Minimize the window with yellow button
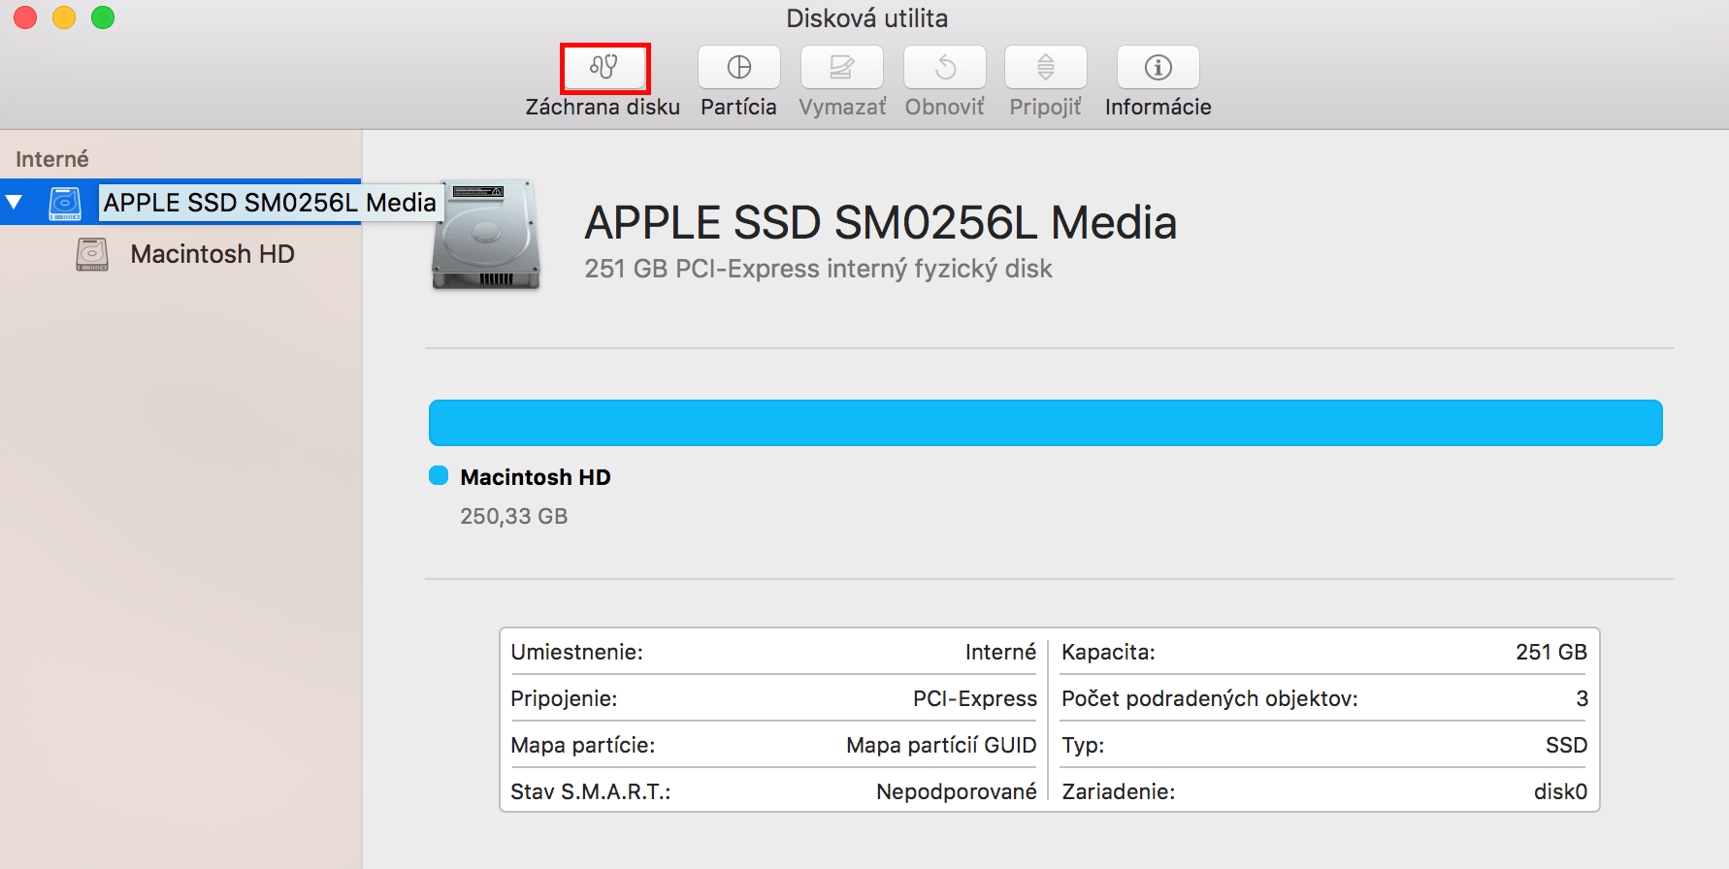This screenshot has width=1729, height=869. (64, 17)
